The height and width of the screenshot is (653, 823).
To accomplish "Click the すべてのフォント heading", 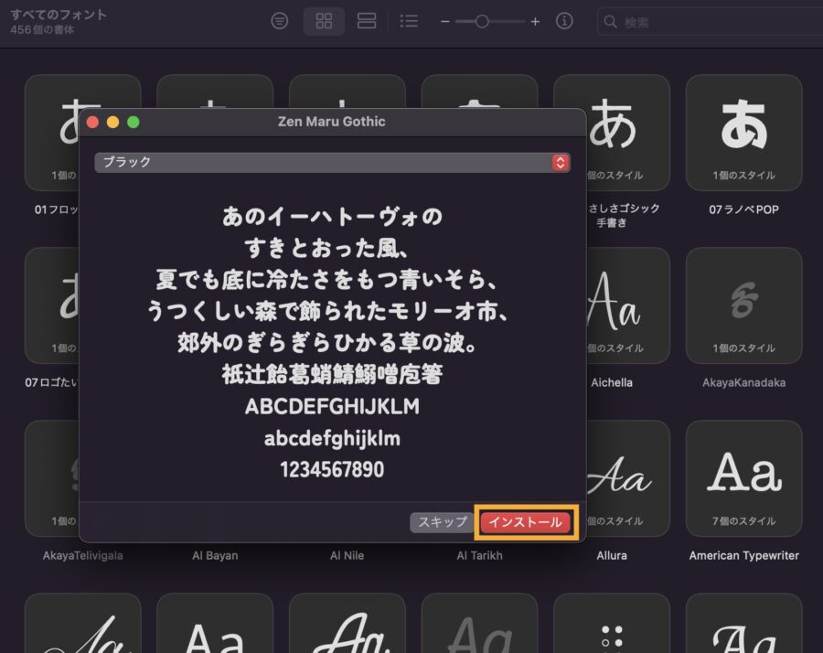I will (x=59, y=15).
